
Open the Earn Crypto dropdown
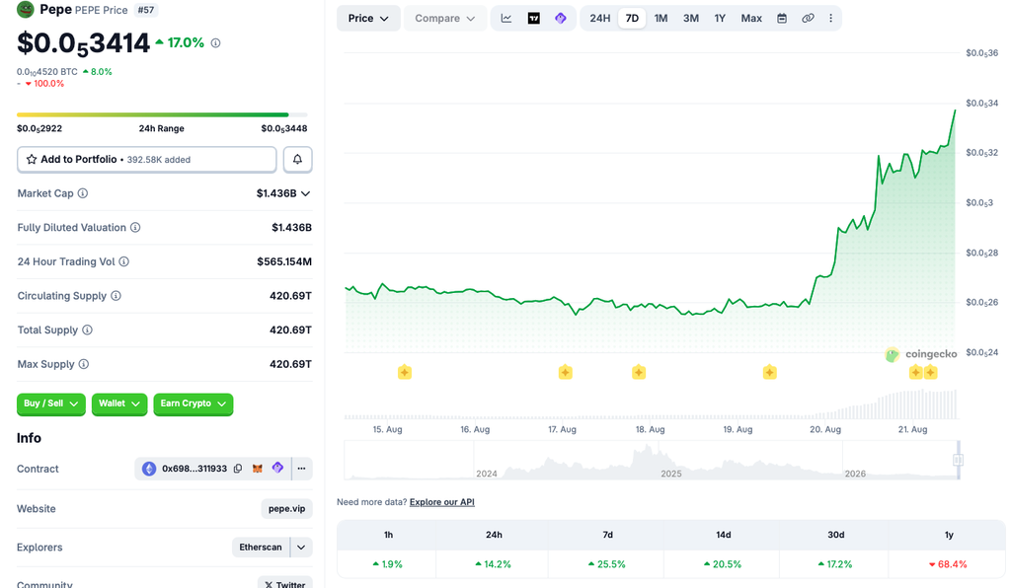click(x=193, y=404)
